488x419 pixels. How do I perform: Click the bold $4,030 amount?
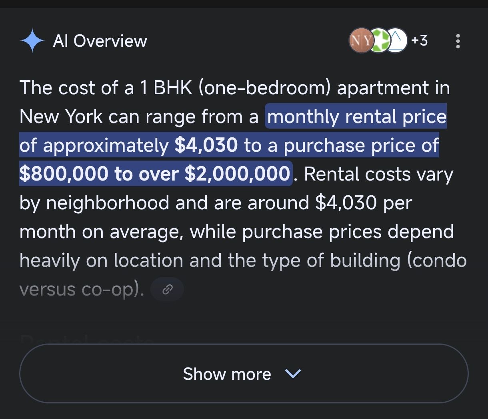(x=206, y=145)
